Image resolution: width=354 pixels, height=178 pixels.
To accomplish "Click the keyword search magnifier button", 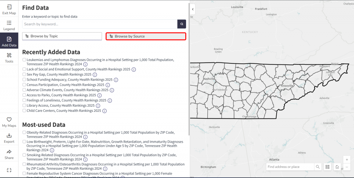I will pos(182,24).
